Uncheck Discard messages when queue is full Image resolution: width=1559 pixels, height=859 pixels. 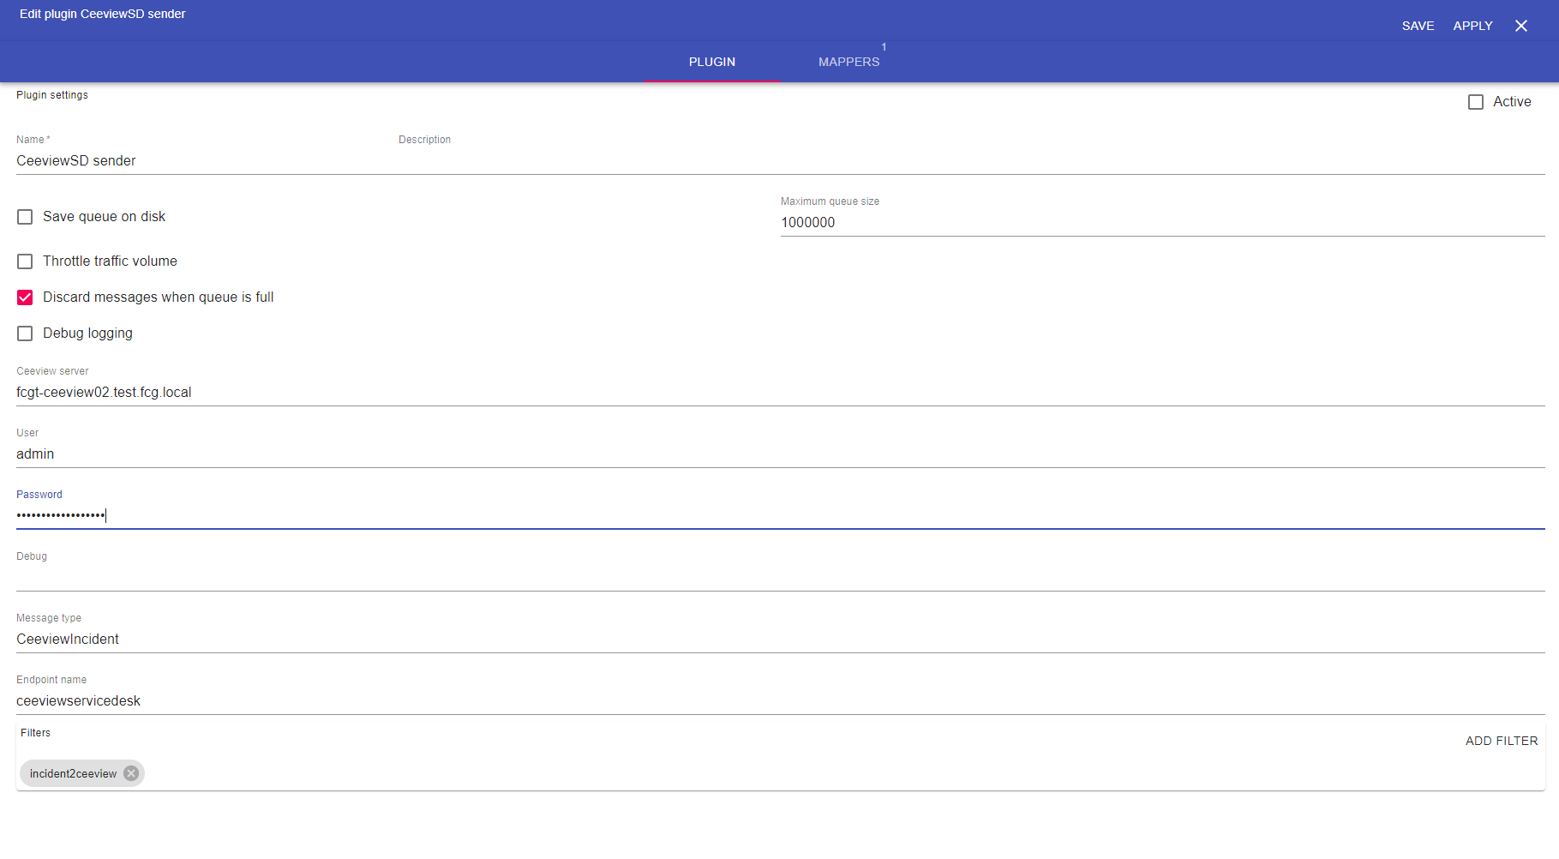25,297
